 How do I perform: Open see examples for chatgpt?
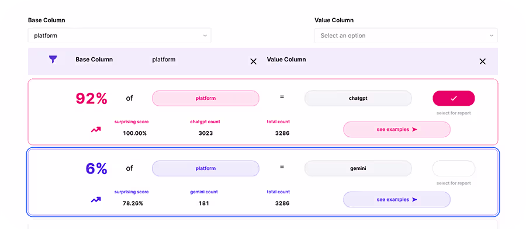pos(396,130)
